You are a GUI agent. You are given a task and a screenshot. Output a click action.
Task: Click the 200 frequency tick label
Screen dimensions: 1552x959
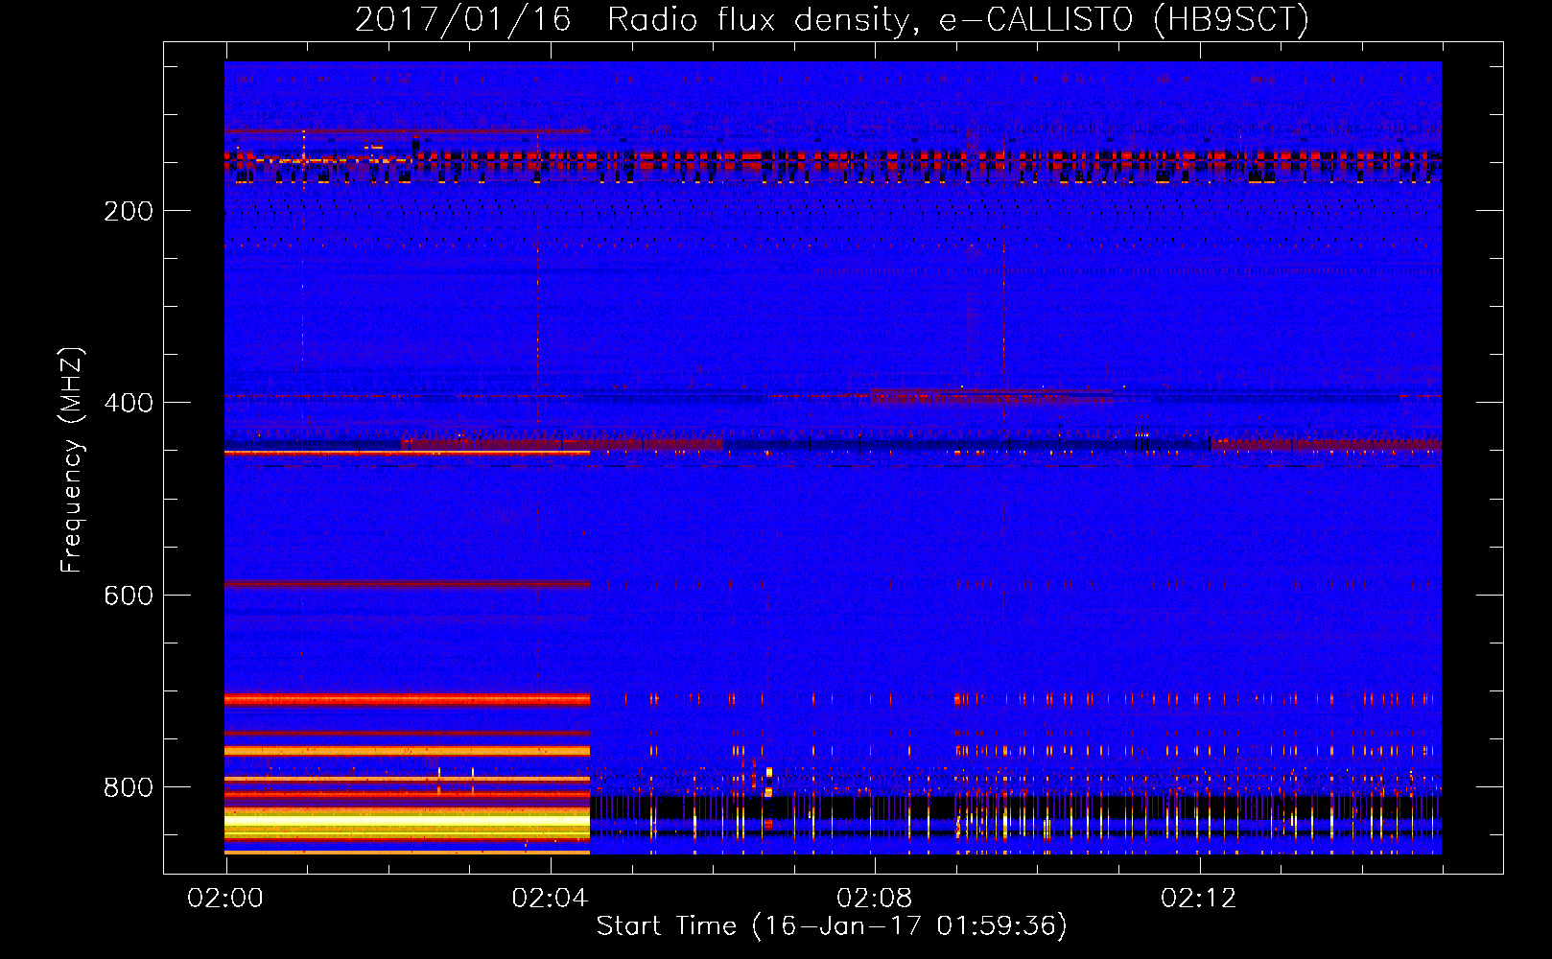pyautogui.click(x=129, y=211)
